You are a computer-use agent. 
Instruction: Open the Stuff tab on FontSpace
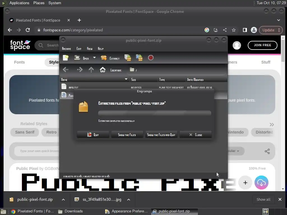(x=266, y=62)
